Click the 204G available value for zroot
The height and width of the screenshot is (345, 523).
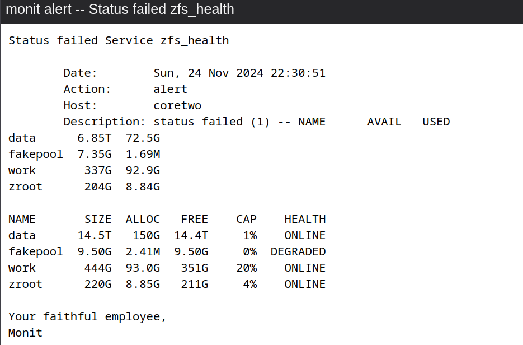[98, 187]
